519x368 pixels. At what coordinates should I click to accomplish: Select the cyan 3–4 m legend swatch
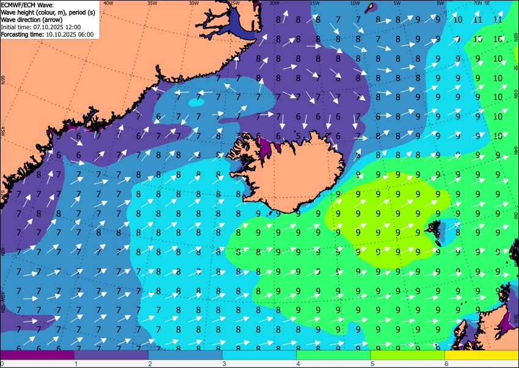click(x=259, y=355)
